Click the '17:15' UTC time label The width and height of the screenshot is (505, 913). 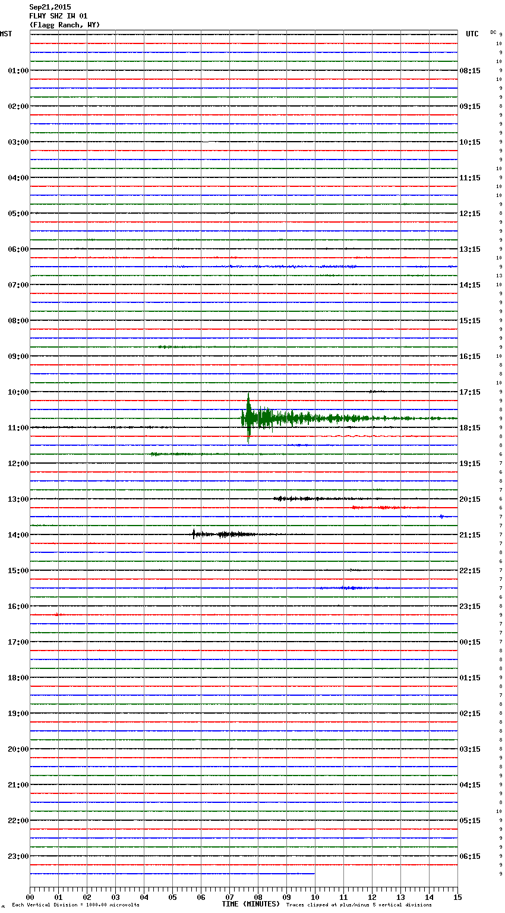[470, 392]
